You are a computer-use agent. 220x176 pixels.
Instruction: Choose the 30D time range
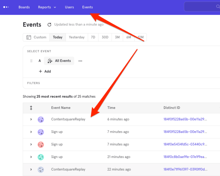tap(105, 37)
